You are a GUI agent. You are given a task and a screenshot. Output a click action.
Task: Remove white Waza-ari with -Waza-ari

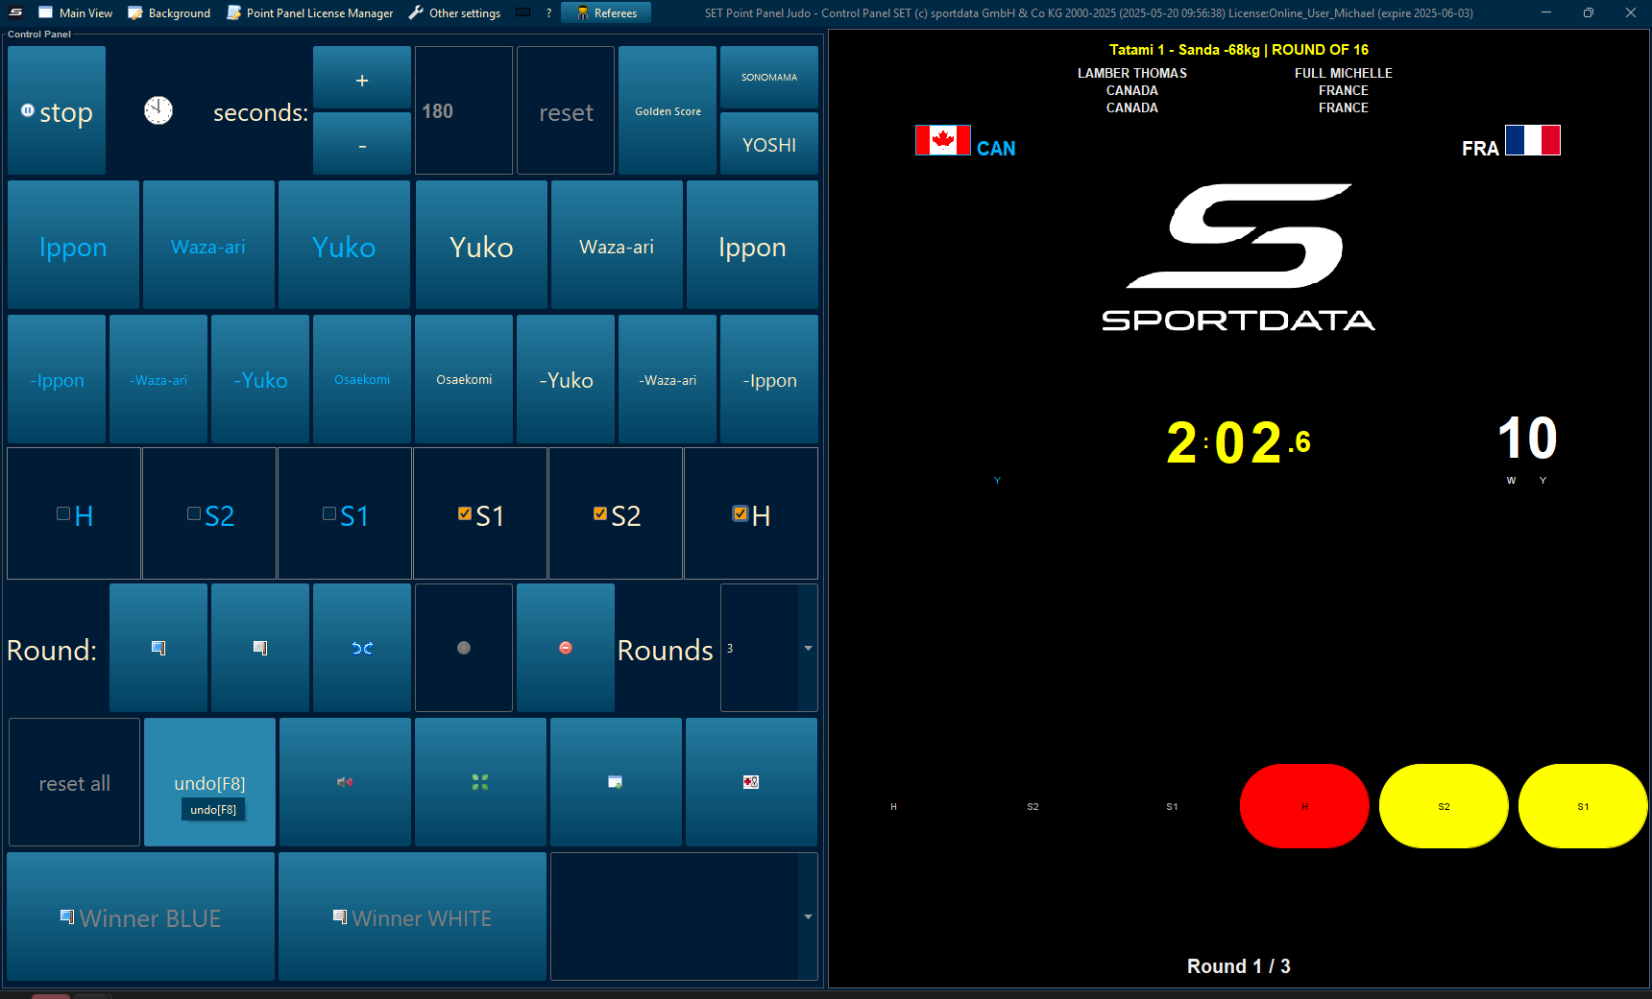(x=668, y=379)
